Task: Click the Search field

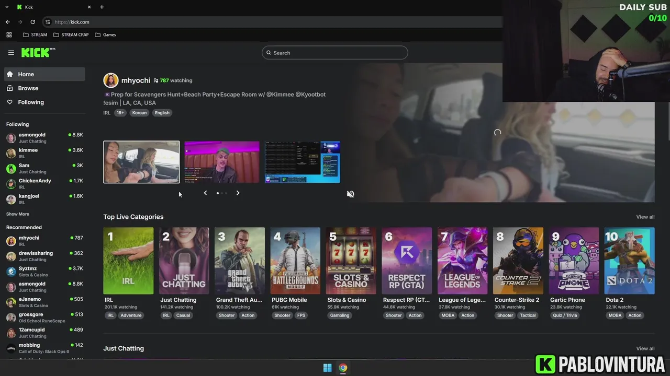Action: pyautogui.click(x=335, y=53)
